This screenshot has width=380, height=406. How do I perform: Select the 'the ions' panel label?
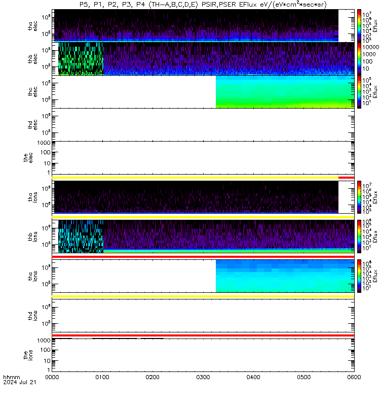point(28,355)
